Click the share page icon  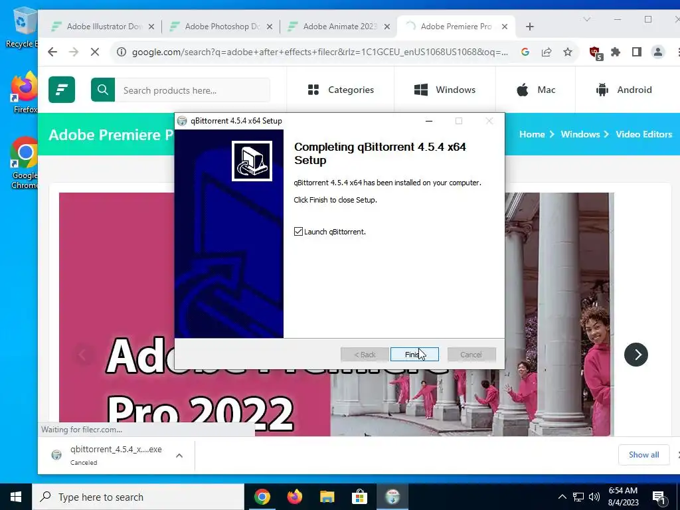click(x=547, y=52)
